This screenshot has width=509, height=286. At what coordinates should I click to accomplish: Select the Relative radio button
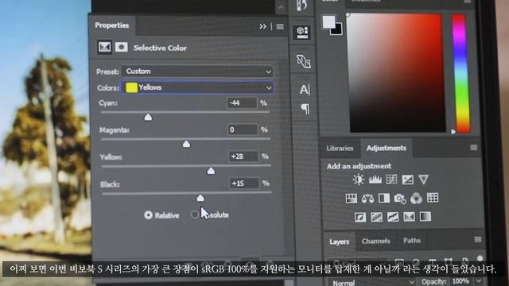[x=149, y=215]
